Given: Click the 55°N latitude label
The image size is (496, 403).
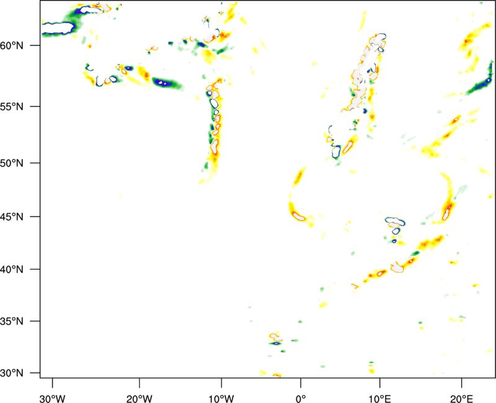Looking at the screenshot, I should (x=12, y=106).
